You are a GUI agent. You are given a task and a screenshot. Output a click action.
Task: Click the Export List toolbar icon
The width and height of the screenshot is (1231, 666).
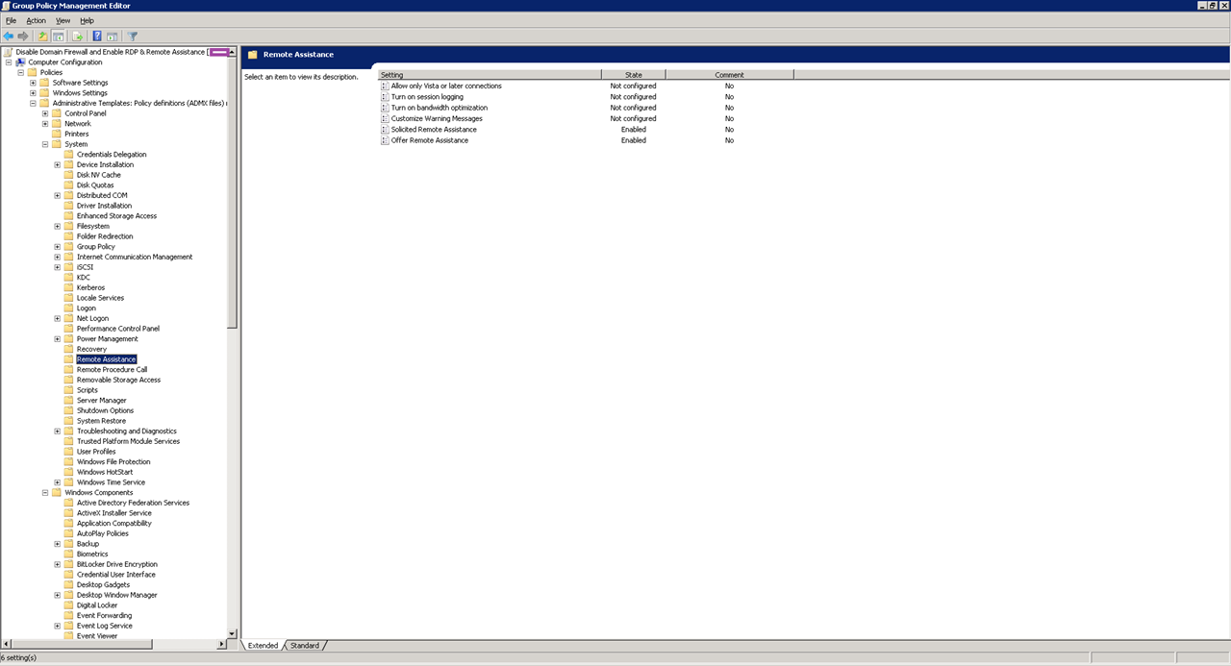point(78,36)
